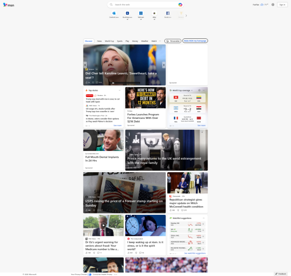This screenshot has width=291, height=276.
Task: Click the Personalize button
Action: pyautogui.click(x=173, y=41)
